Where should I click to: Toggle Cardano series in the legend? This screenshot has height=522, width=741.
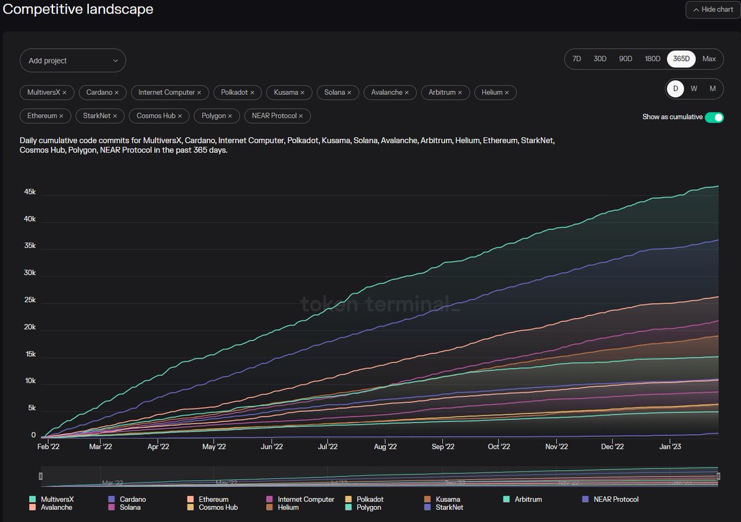coord(127,499)
